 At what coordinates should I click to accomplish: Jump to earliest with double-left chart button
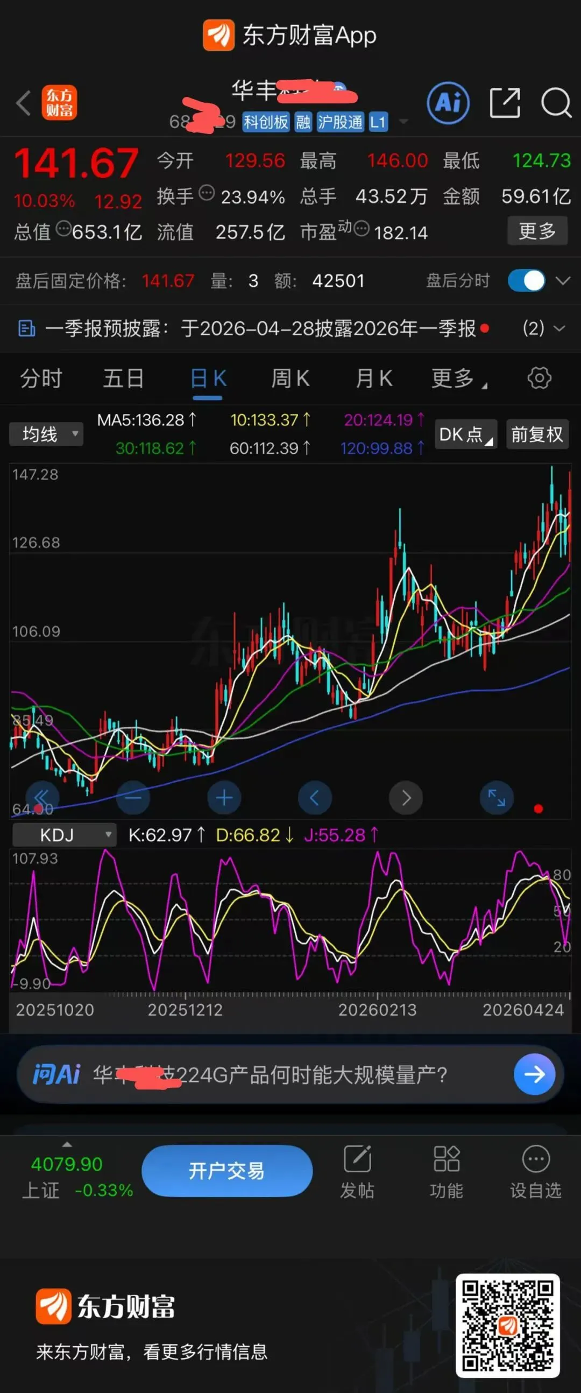pos(42,797)
